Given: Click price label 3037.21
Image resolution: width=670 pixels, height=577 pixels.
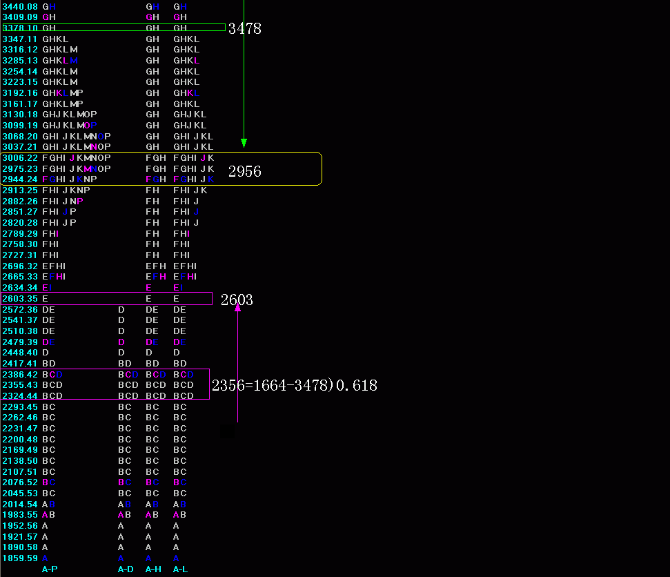Looking at the screenshot, I should [20, 147].
